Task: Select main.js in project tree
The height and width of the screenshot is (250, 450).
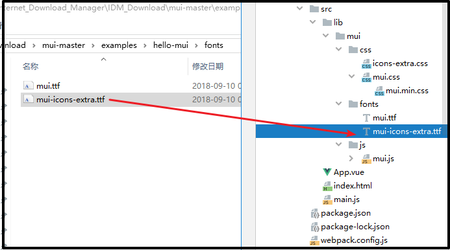Action: click(x=346, y=199)
